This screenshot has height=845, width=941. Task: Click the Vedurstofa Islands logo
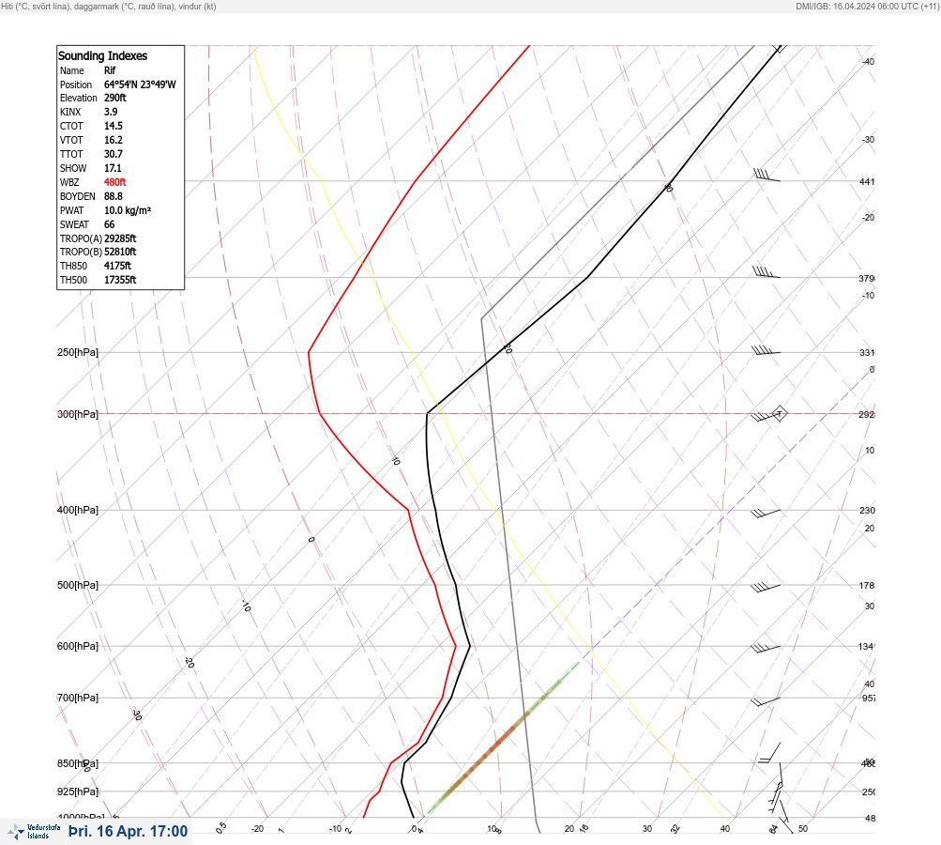pos(34,832)
